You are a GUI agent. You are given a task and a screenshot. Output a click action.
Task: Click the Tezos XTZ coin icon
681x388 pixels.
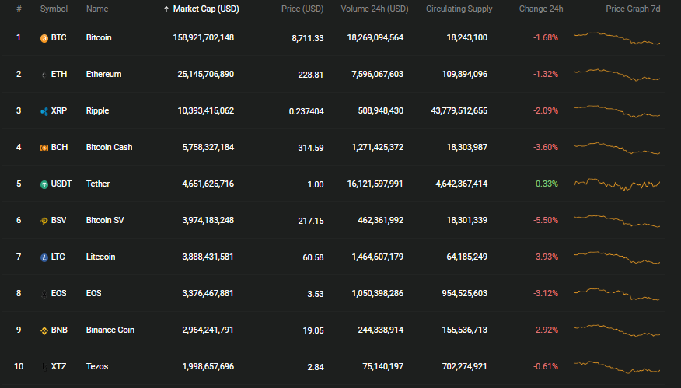pos(44,367)
